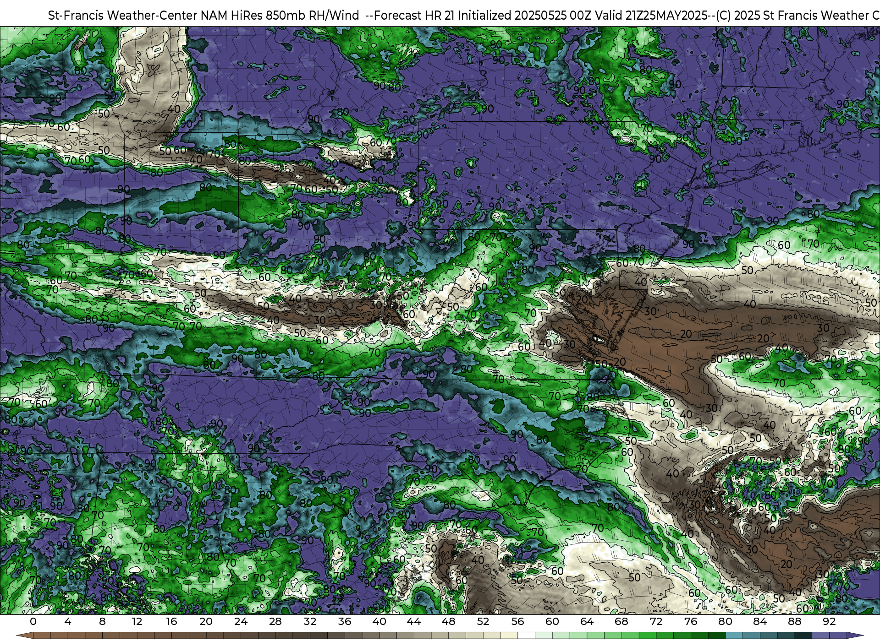Viewport: 880px width, 641px height.
Task: Click 'NAM HiRes 850mb RH/Wind' in title
Action: point(280,16)
